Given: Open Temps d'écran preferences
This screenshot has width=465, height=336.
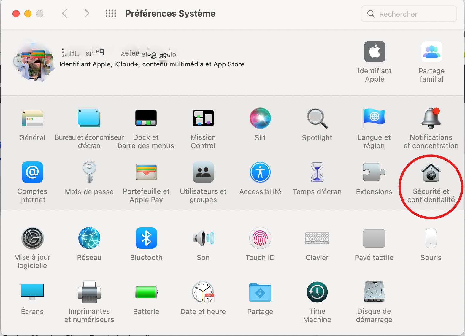Looking at the screenshot, I should 317,172.
